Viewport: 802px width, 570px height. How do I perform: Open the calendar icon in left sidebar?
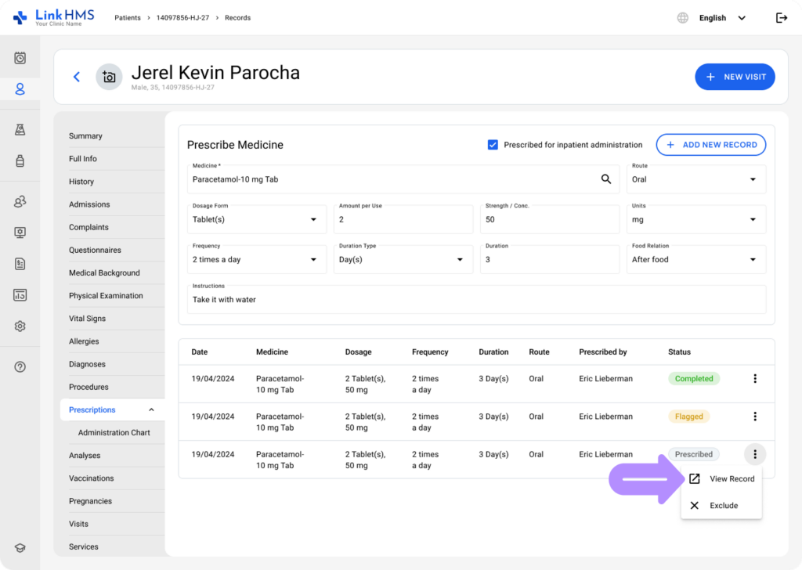[20, 58]
